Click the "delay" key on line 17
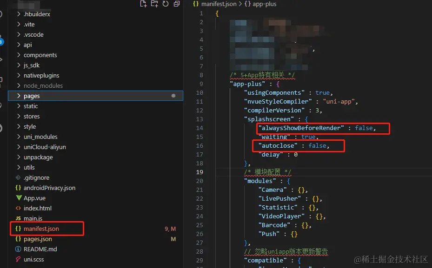The height and width of the screenshot is (268, 432). [271, 154]
